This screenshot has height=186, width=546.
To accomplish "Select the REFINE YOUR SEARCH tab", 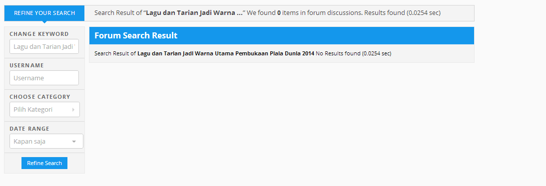I will click(44, 13).
